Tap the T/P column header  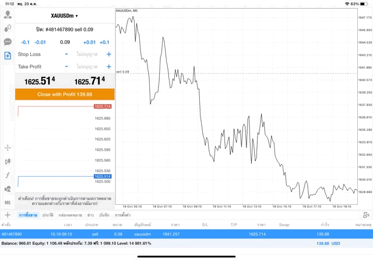pos(234,225)
